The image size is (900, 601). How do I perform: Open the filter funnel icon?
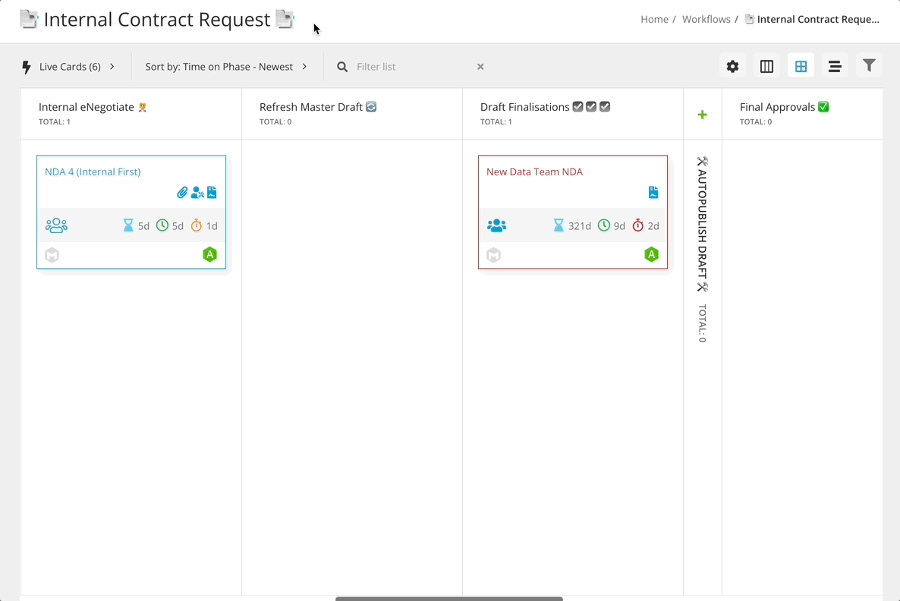[869, 65]
